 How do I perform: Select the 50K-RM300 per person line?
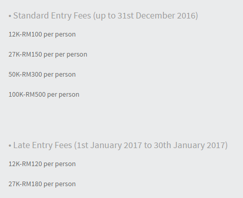[42, 75]
